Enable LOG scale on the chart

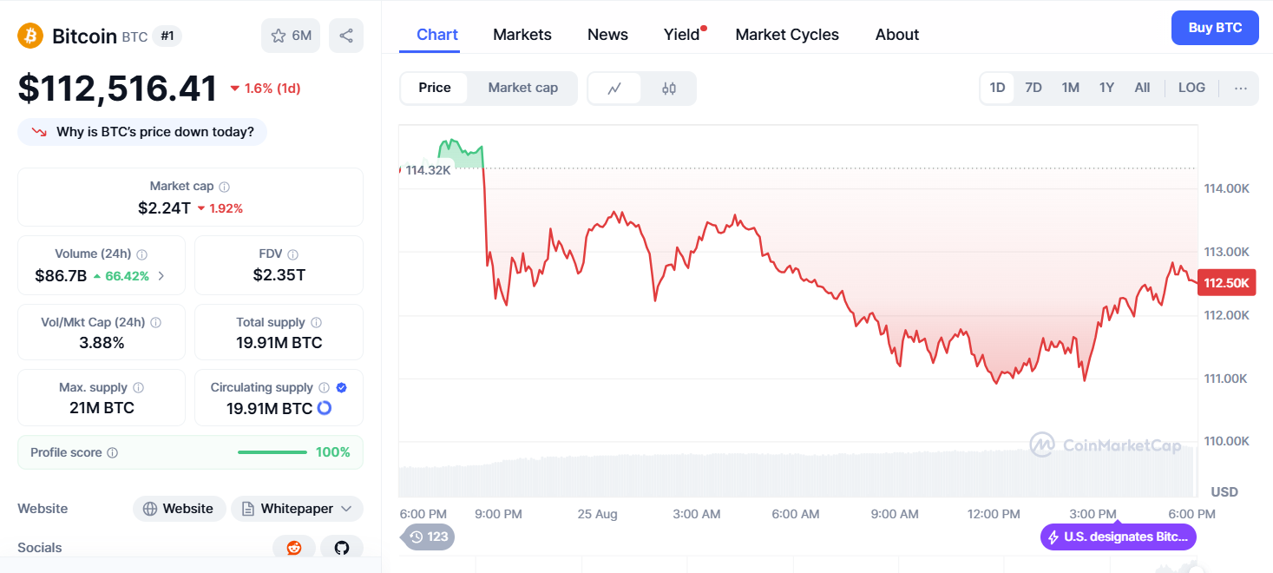click(x=1191, y=87)
